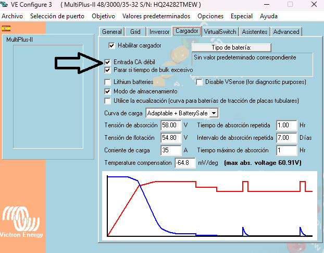
Task: Click the charge curve graph
Action: (209, 206)
